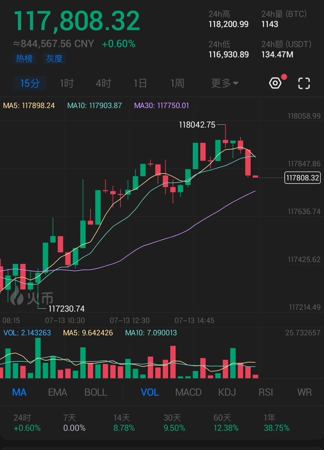Select the KDJ indicator option
Screen dimensions: 324x450
coord(227,392)
